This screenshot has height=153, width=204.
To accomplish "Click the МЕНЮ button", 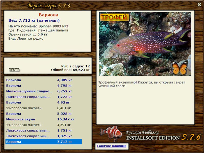I will [14, 70].
